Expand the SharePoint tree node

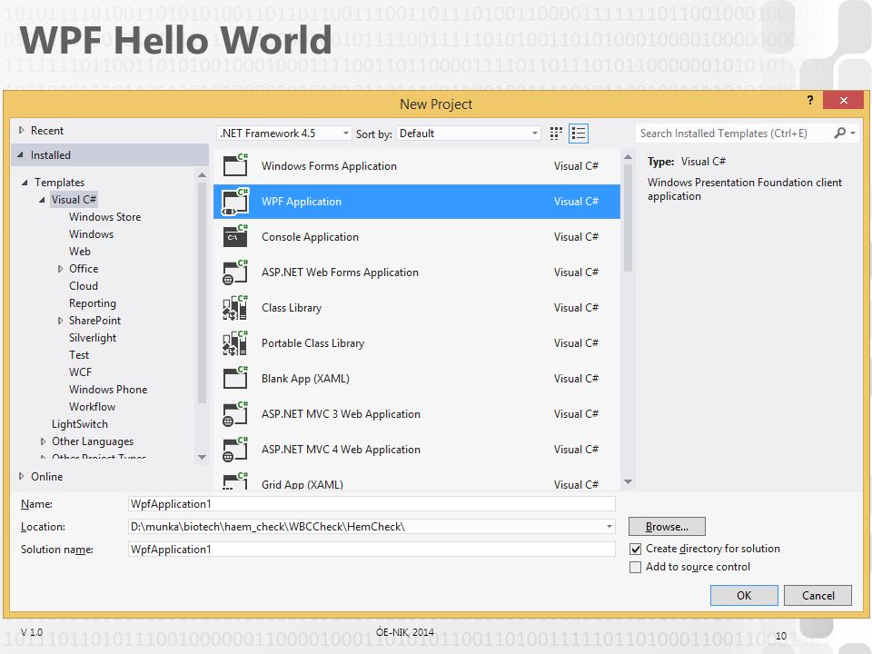click(60, 321)
